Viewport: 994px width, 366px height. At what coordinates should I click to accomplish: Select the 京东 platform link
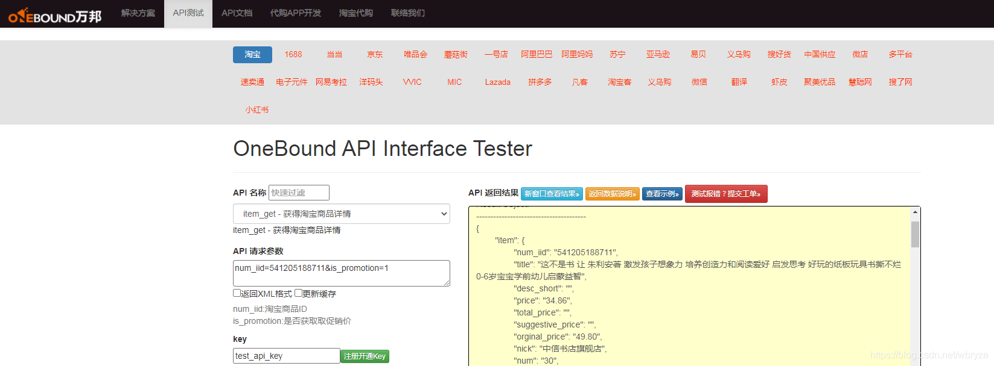[375, 55]
